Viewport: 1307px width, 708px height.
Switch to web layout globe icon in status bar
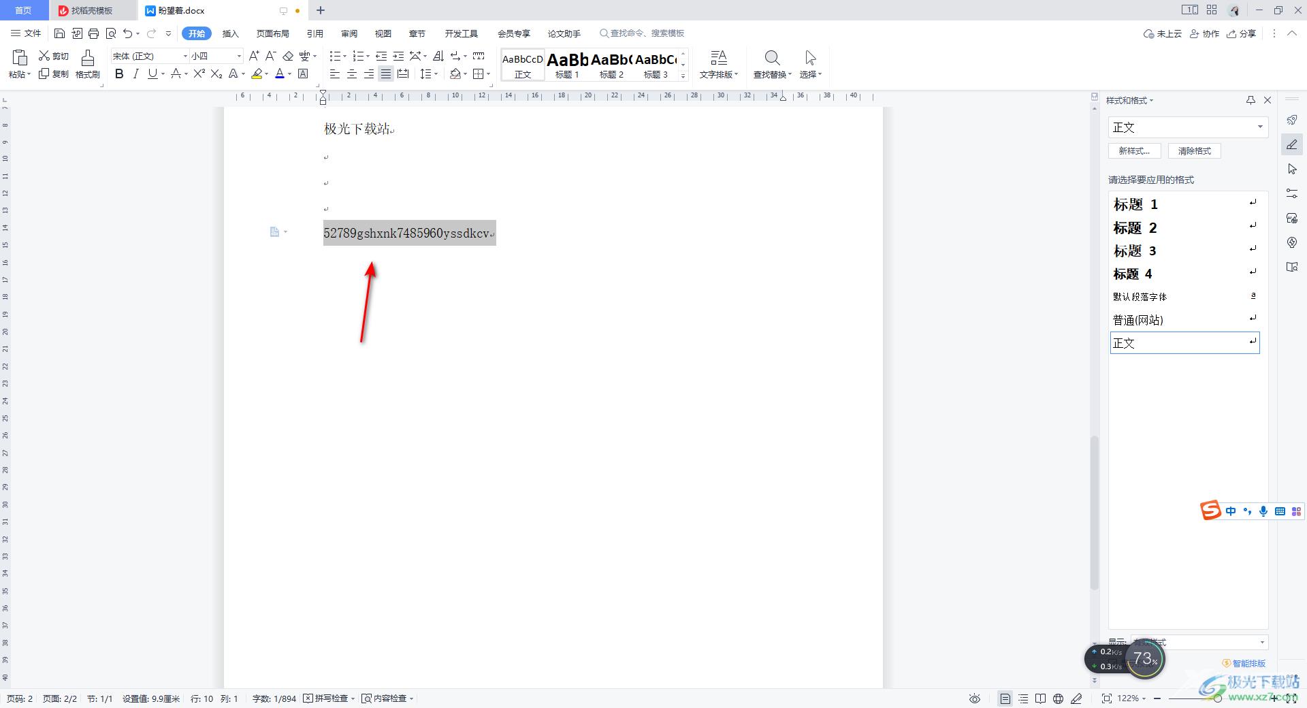[x=1058, y=698]
